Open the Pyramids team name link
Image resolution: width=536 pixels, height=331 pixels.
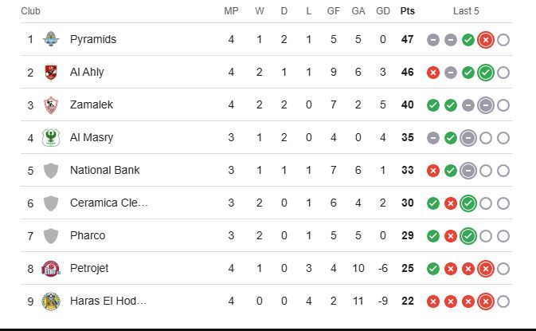[x=93, y=39]
